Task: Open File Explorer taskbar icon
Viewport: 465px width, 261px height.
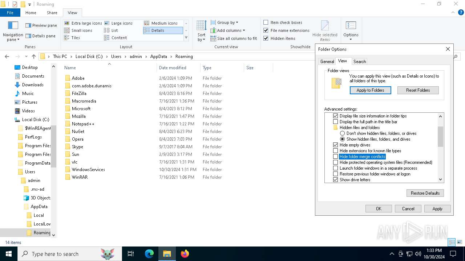Action: pos(167,254)
